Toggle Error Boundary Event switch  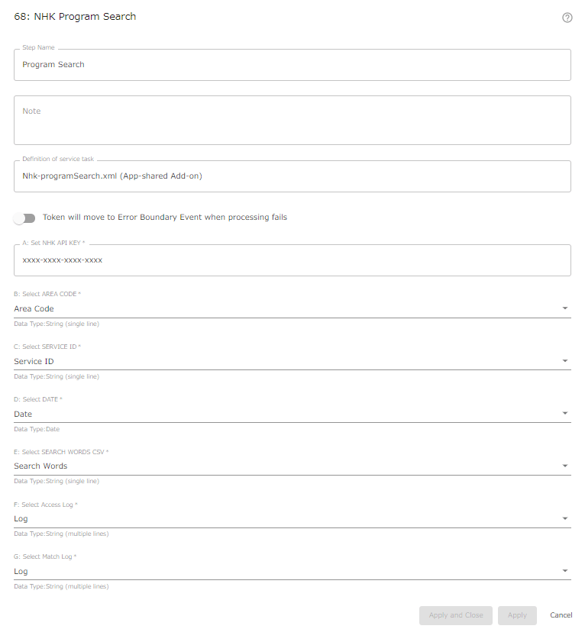click(x=24, y=218)
